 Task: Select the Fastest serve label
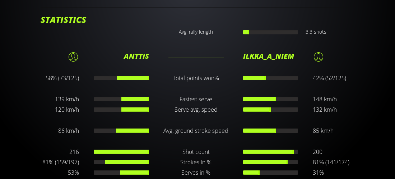pyautogui.click(x=196, y=99)
